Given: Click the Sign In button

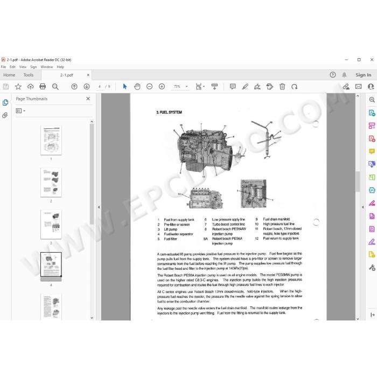Looking at the screenshot, I should [364, 75].
